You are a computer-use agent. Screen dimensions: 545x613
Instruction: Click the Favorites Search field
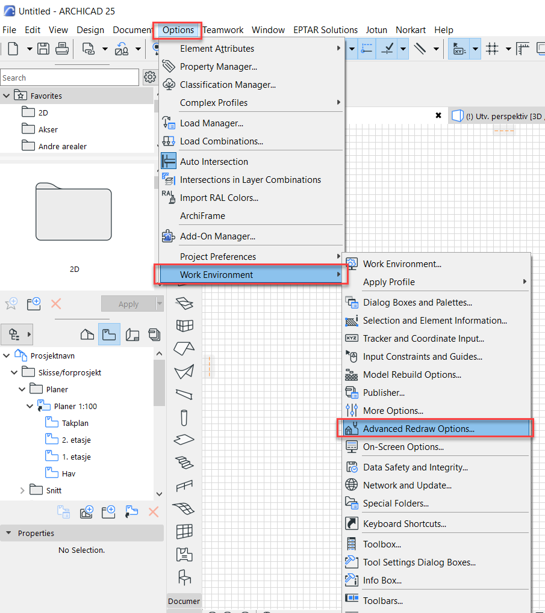70,78
